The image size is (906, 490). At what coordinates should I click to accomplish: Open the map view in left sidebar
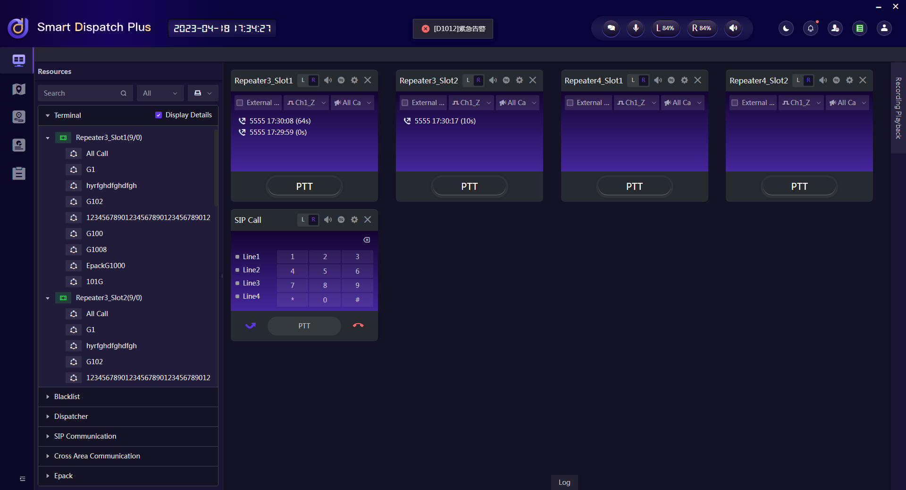click(x=19, y=89)
